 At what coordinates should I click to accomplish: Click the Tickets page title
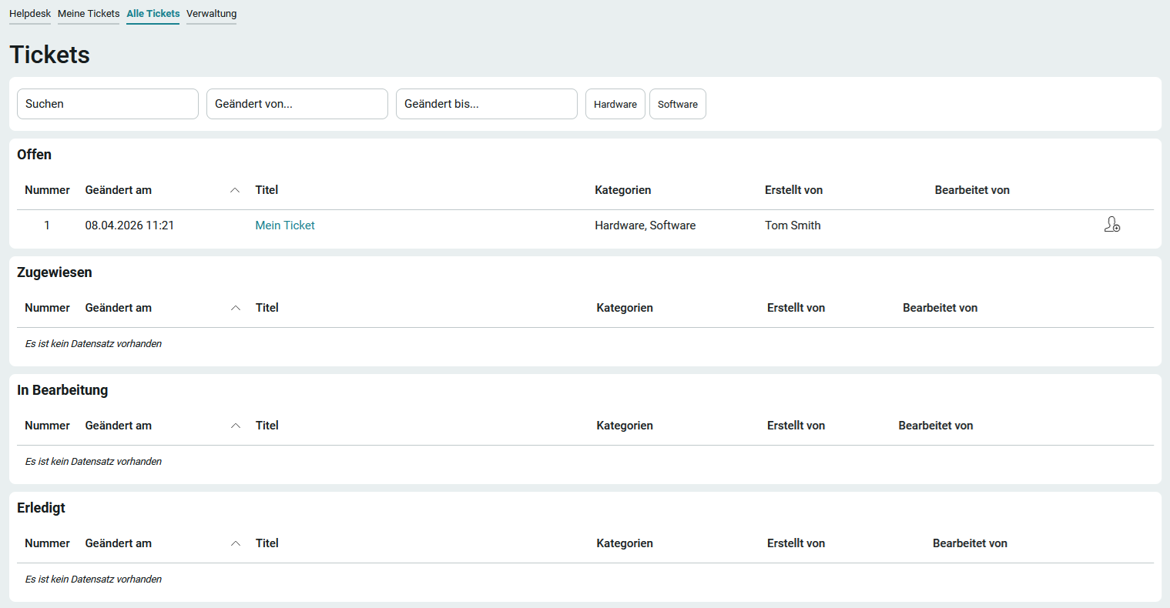click(x=49, y=55)
